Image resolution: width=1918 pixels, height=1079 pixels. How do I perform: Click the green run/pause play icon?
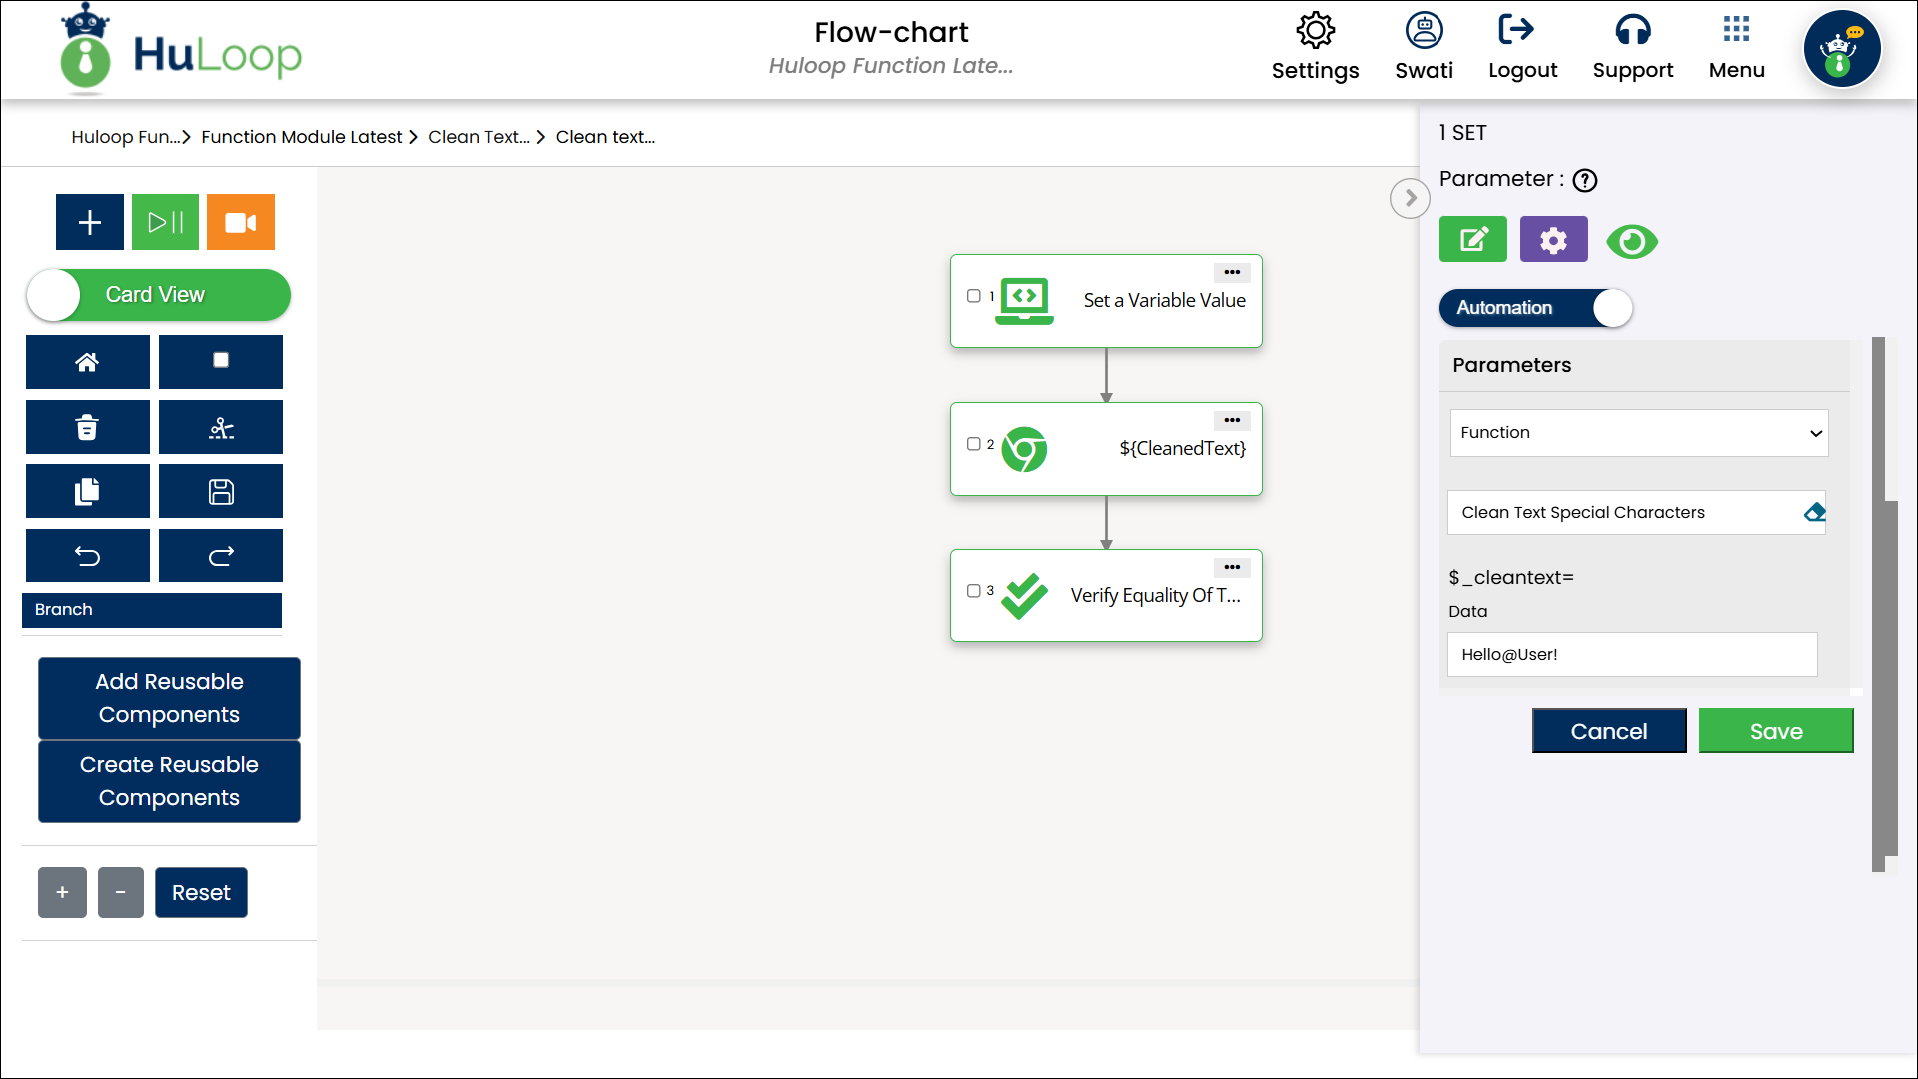[x=165, y=222]
